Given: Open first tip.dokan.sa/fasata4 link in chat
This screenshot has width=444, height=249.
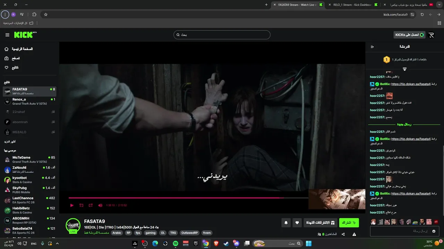Looking at the screenshot, I should coord(411,84).
